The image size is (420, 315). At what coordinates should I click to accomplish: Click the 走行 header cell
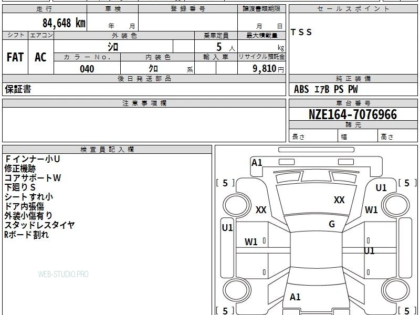click(x=45, y=9)
